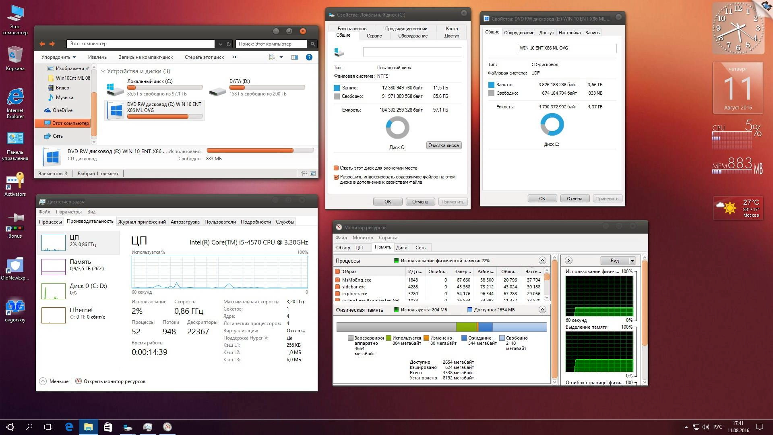Expand the Упорядочить dropdown menu

(x=58, y=57)
